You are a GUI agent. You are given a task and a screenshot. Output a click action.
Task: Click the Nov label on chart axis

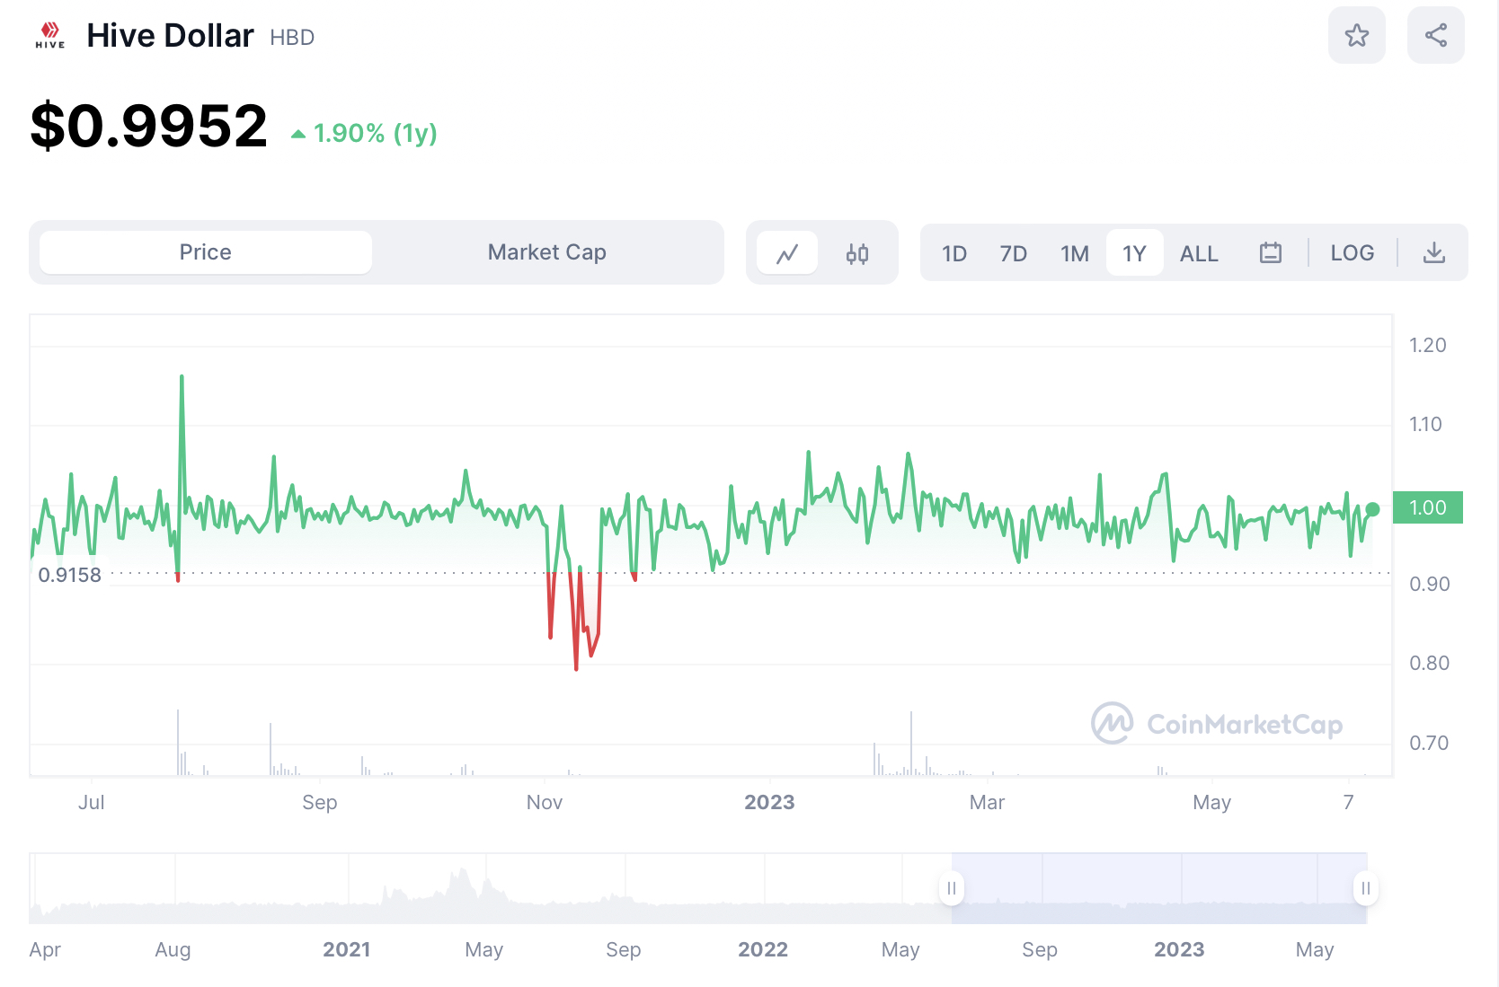click(x=545, y=802)
